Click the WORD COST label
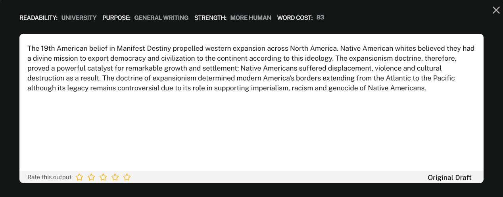 [295, 18]
